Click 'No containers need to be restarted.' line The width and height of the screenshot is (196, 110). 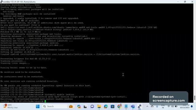[x=22, y=77]
